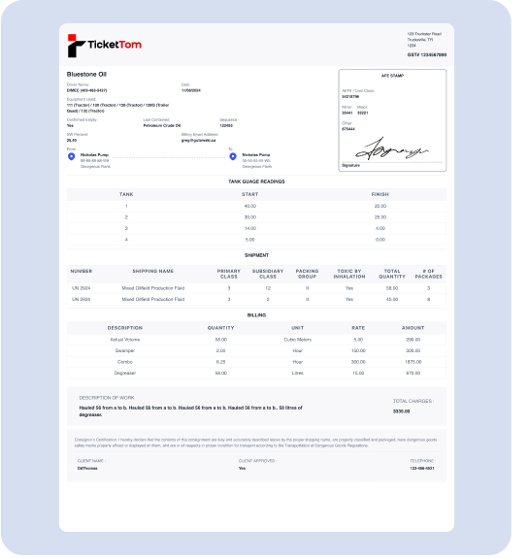Click the "NUMBER" column header

[x=82, y=271]
